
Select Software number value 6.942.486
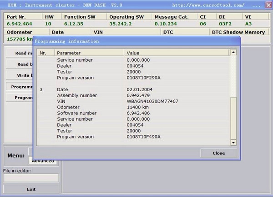click(x=138, y=113)
